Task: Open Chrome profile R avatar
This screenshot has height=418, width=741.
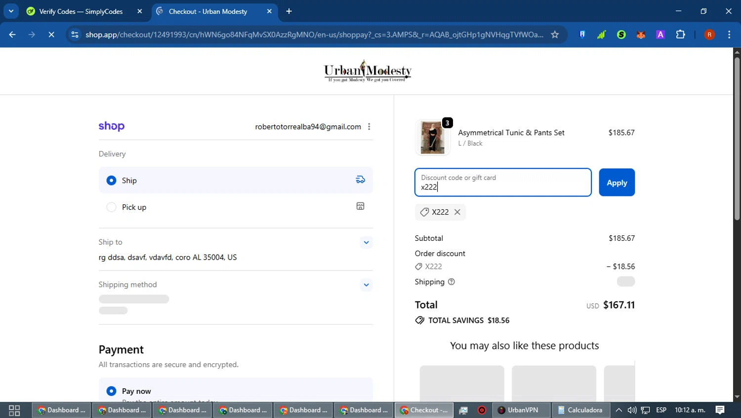Action: pos(709,35)
